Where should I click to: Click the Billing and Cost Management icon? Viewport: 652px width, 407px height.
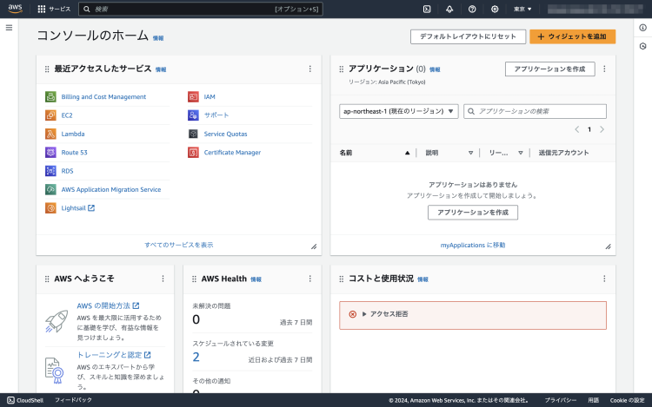[50, 96]
